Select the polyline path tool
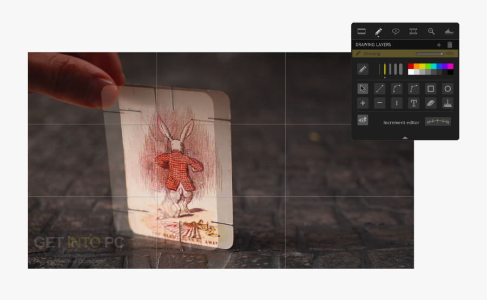This screenshot has height=300, width=487. (414, 89)
